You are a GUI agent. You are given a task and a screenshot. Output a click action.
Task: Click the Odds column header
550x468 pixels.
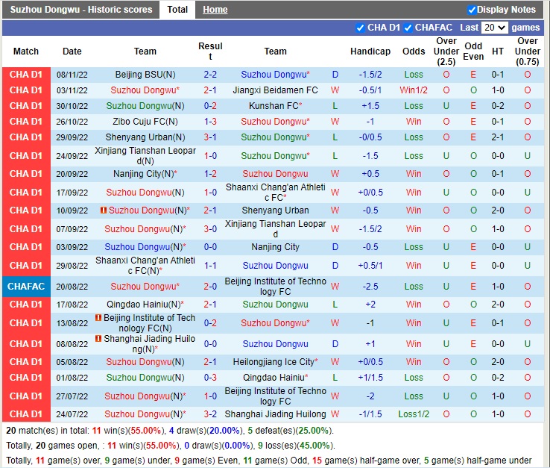pyautogui.click(x=414, y=52)
